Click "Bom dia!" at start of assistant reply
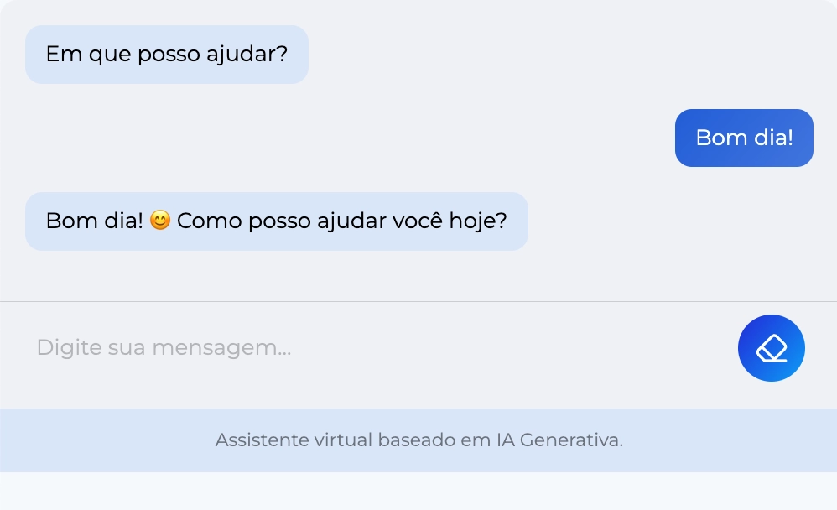 click(94, 221)
